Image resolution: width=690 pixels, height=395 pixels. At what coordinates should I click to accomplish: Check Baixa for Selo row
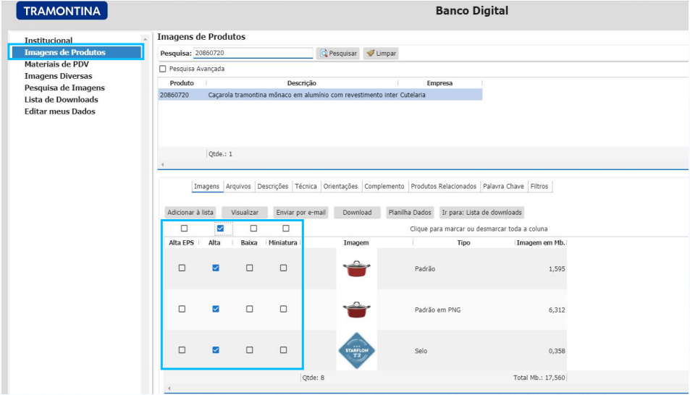[250, 350]
